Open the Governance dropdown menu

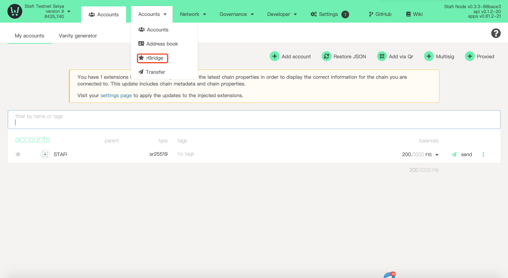tap(237, 14)
